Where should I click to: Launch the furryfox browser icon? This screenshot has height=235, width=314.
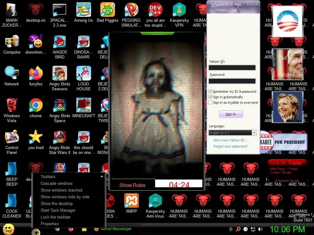36,76
